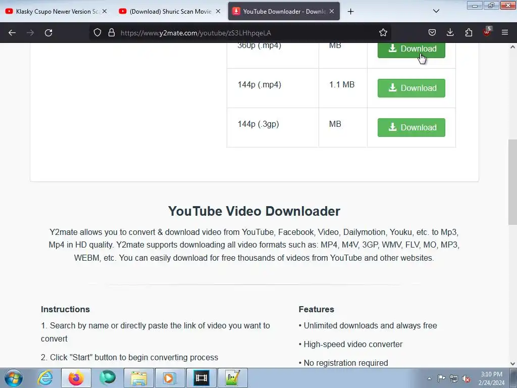The height and width of the screenshot is (388, 517).
Task: Reload the page with the refresh icon
Action: pyautogui.click(x=48, y=33)
